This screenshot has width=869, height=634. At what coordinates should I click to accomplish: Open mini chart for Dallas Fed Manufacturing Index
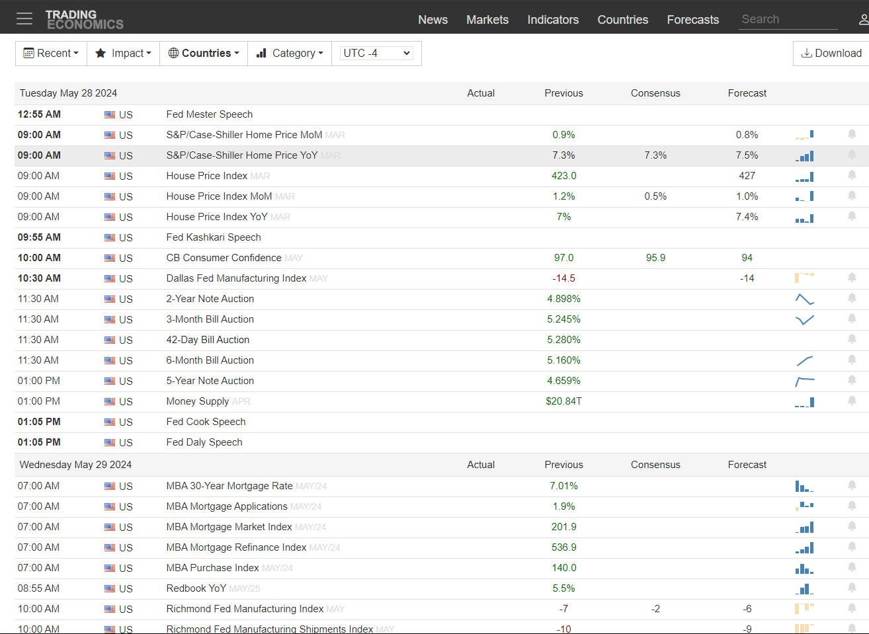point(804,278)
